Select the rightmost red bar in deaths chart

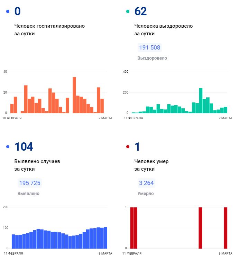click(226, 228)
